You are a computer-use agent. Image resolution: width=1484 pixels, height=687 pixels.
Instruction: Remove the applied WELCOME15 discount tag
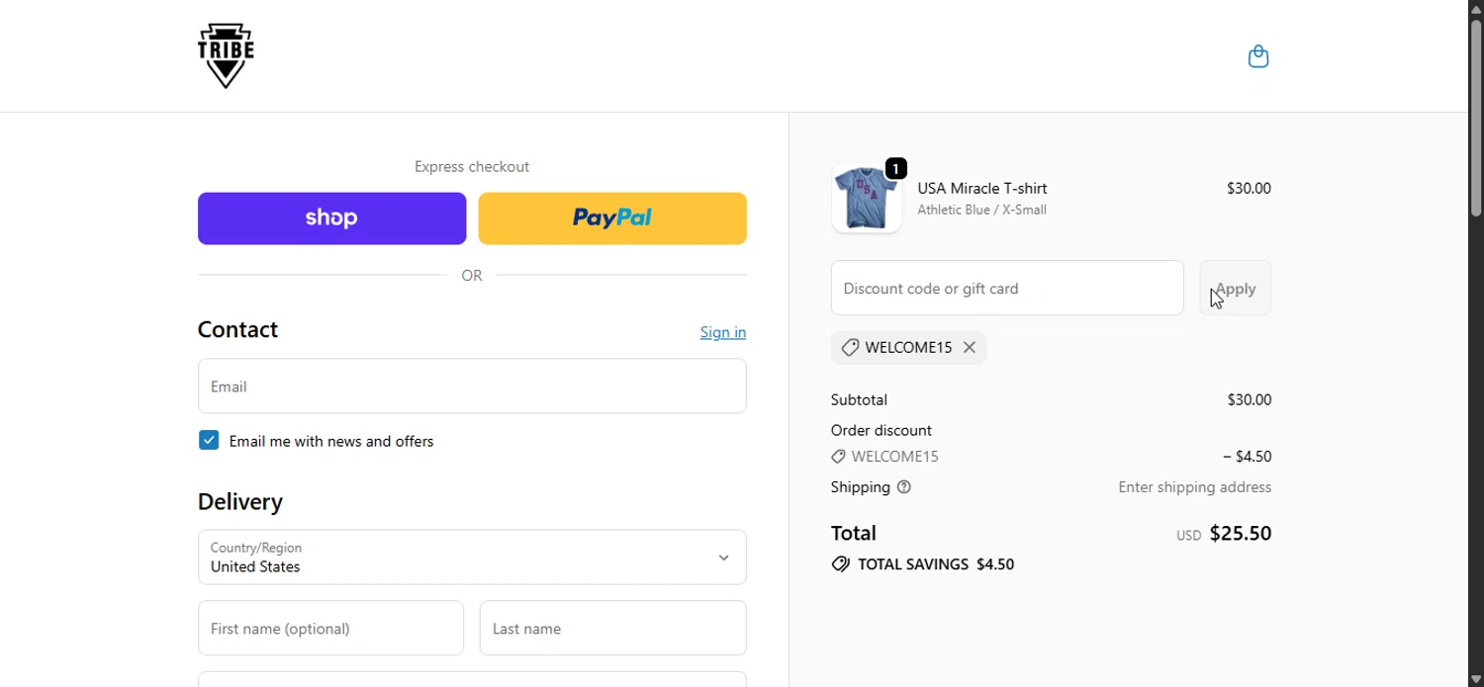970,347
